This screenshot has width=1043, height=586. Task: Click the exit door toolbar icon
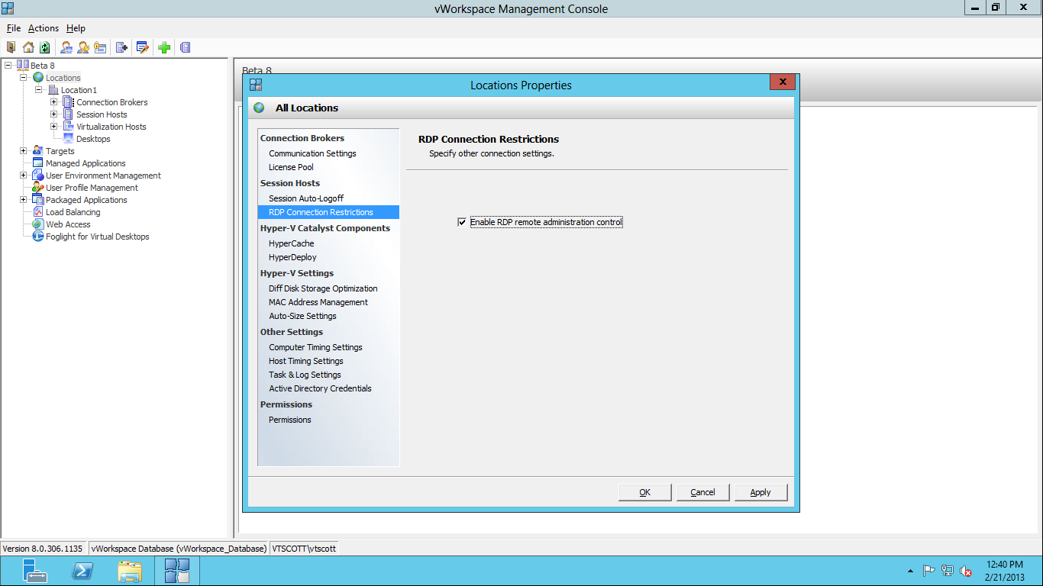(x=11, y=47)
